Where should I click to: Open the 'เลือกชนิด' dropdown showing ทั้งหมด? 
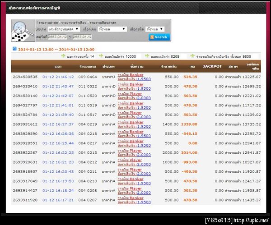point(155,29)
